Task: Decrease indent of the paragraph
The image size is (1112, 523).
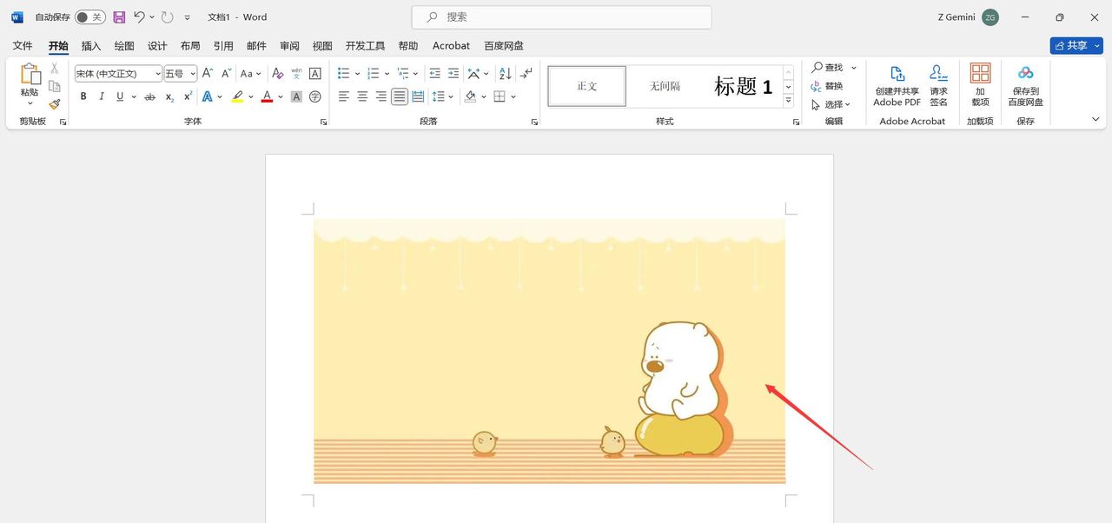Action: (437, 74)
